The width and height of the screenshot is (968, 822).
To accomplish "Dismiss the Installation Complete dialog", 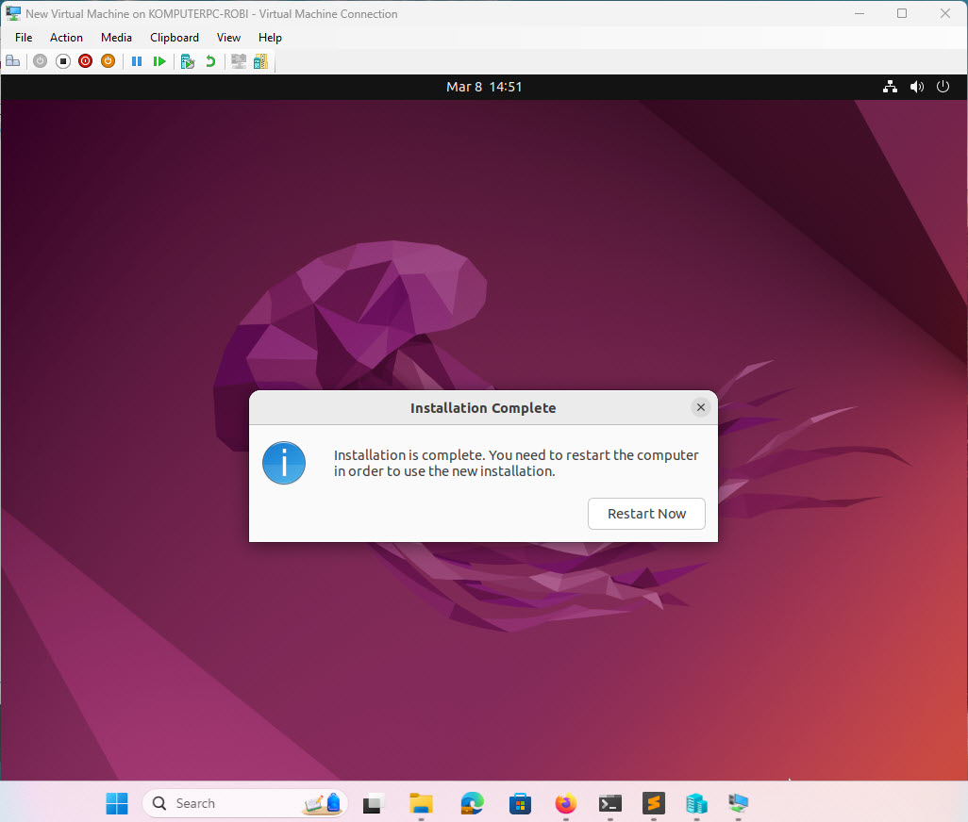I will click(x=700, y=407).
